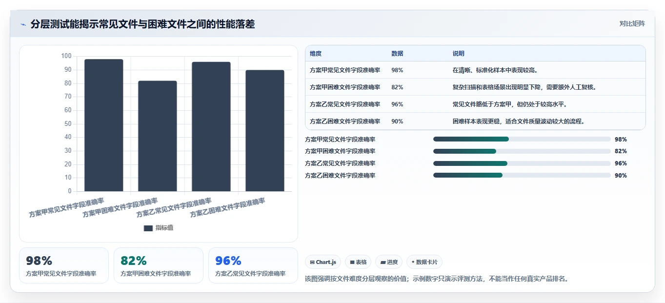Click x-axis label 方案甲常见文件字段准确率

point(66,208)
